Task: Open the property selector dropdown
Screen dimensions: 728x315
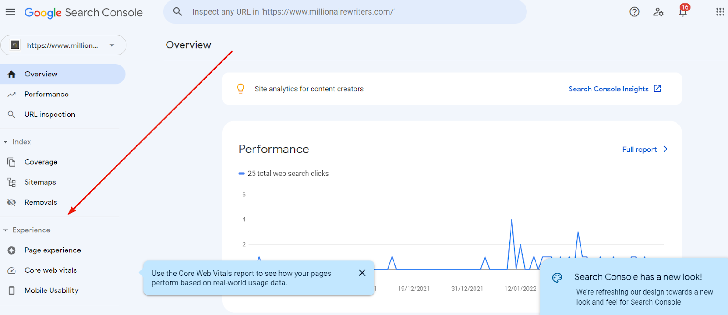Action: tap(63, 45)
